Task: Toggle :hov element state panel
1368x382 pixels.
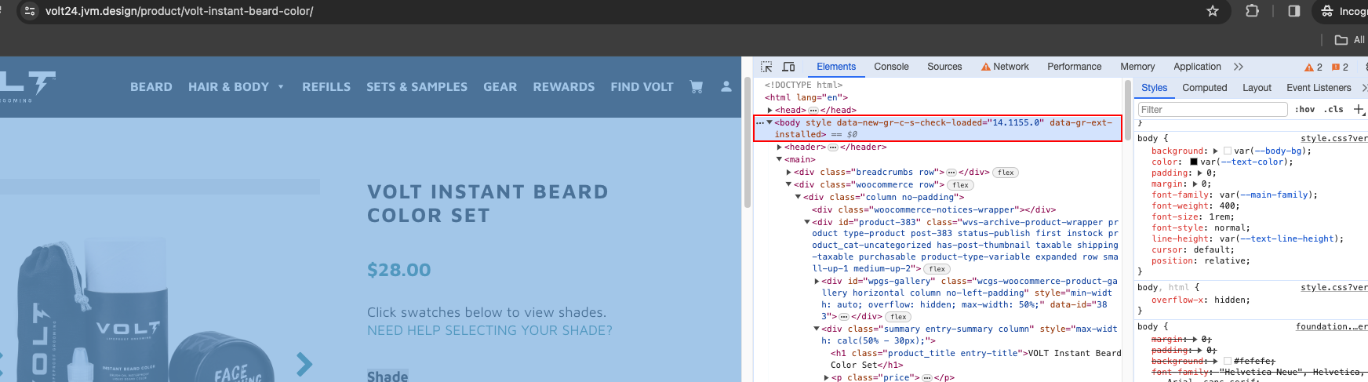Action: 1304,110
